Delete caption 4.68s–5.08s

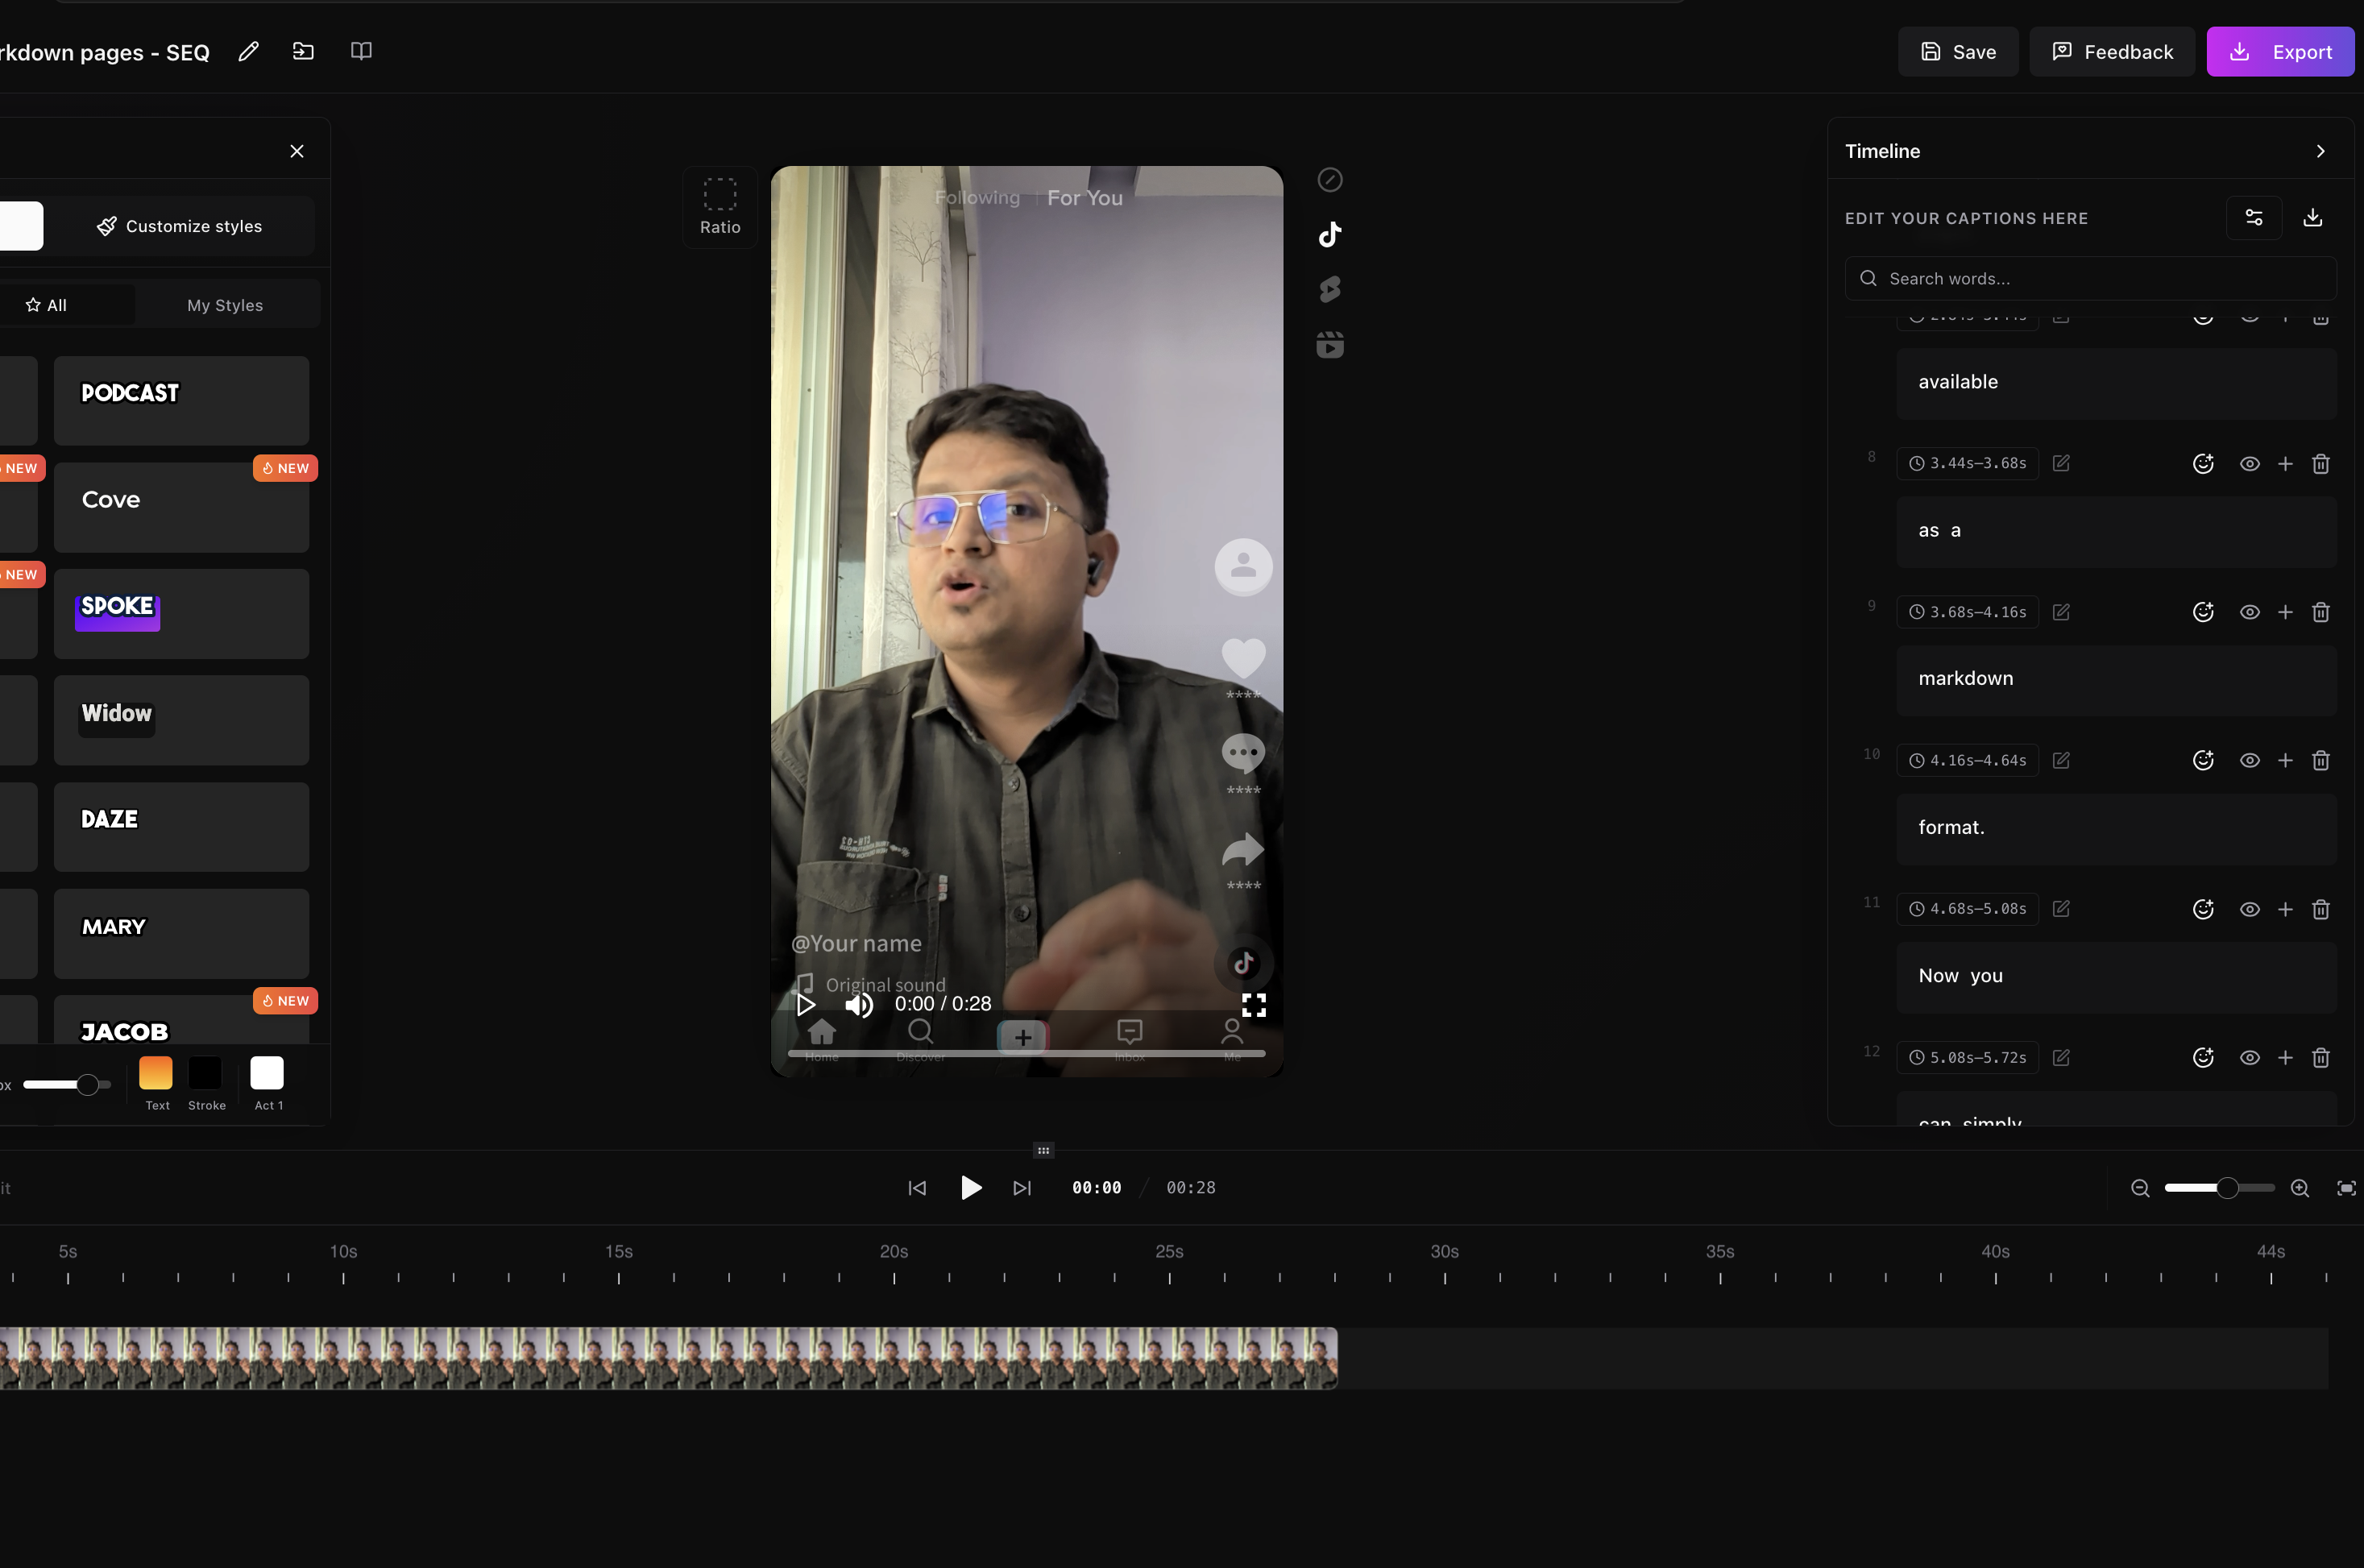(x=2321, y=909)
